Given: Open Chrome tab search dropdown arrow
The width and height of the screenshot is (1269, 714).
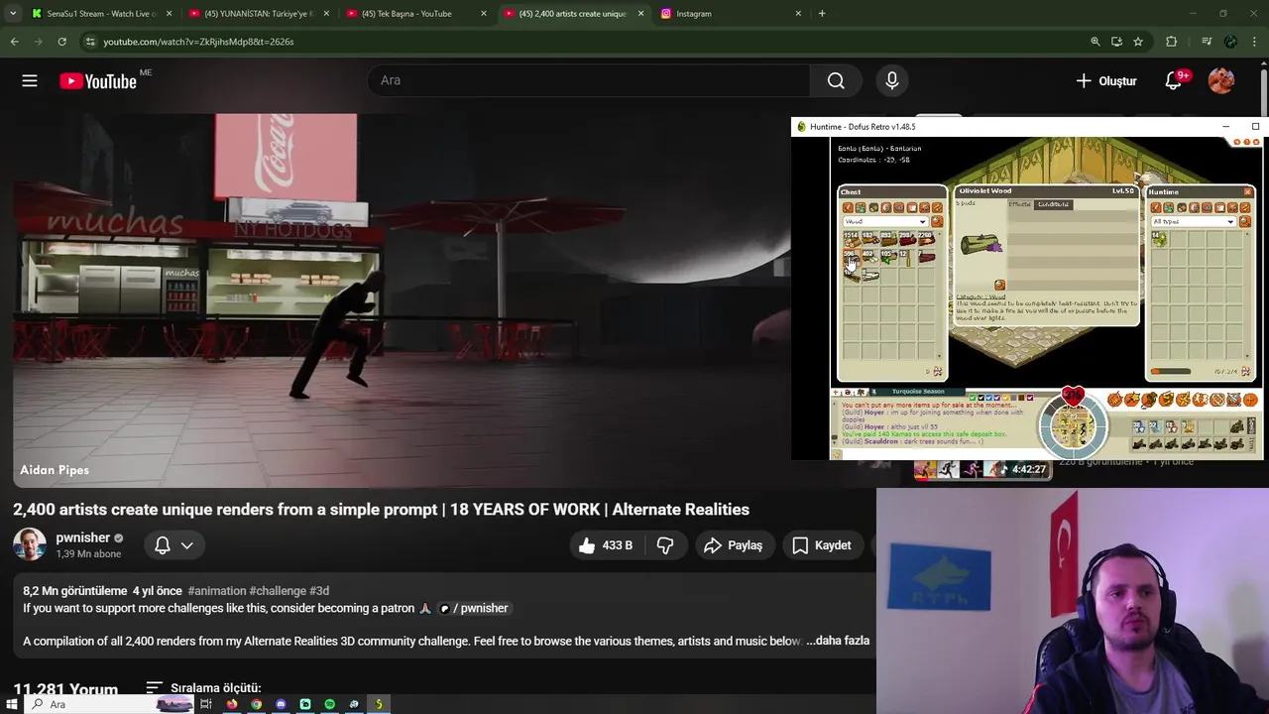Looking at the screenshot, I should pos(13,14).
